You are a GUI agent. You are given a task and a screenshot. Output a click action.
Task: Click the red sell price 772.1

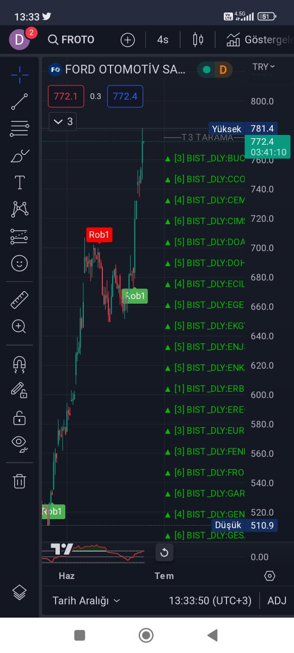(66, 96)
